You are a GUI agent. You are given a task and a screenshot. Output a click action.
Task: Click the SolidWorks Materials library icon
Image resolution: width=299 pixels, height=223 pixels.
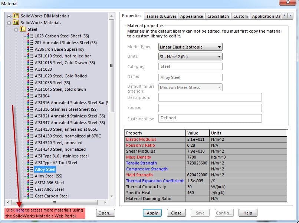pos(16,23)
